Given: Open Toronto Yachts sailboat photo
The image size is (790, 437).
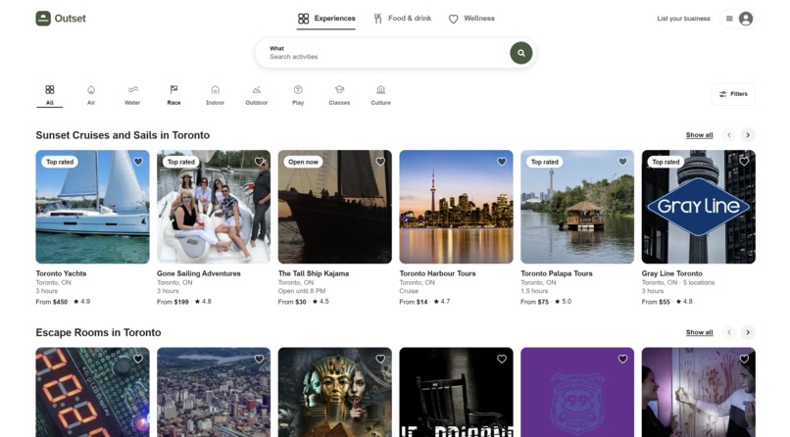Looking at the screenshot, I should (93, 207).
